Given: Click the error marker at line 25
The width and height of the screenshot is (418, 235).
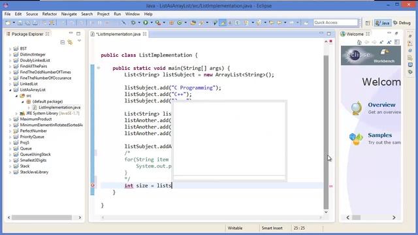Looking at the screenshot, I should click(x=93, y=185).
